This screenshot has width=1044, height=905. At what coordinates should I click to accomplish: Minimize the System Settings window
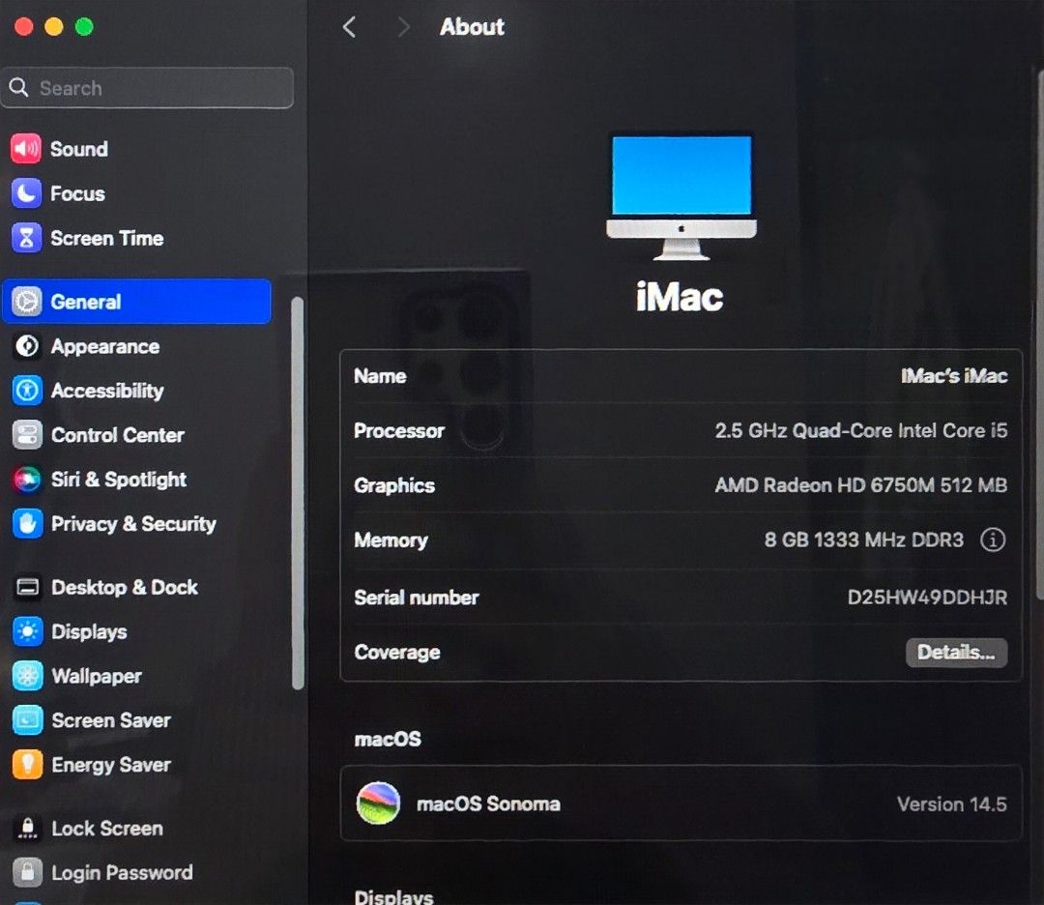coord(54,27)
